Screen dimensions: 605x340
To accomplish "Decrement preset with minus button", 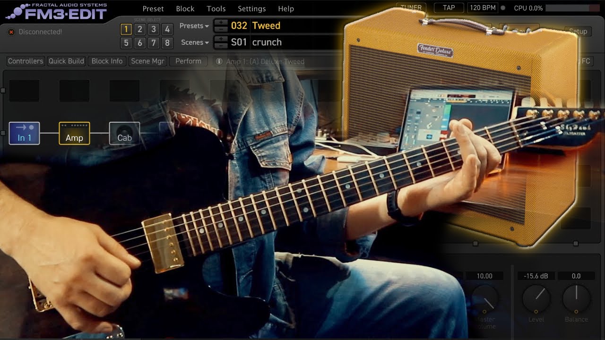I will 221,29.
